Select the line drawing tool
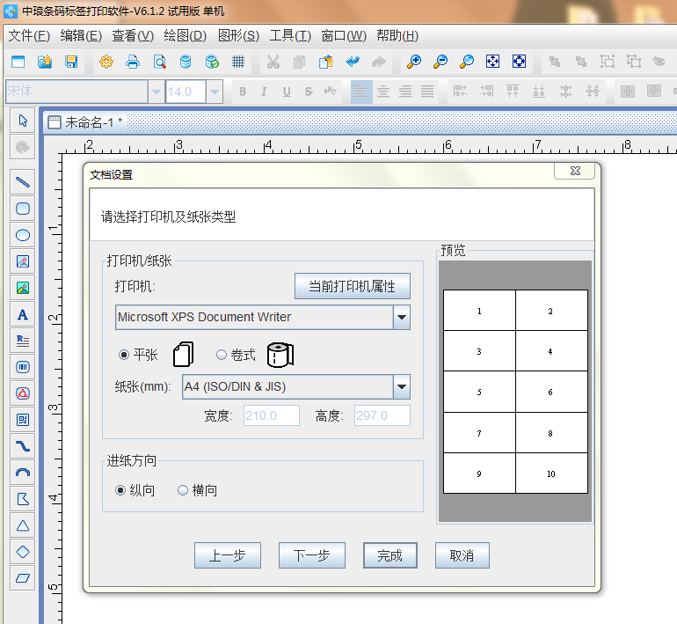Viewport: 677px width, 624px height. pos(23,182)
